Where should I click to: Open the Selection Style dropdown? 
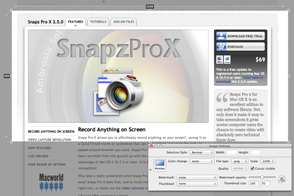click(x=202, y=153)
